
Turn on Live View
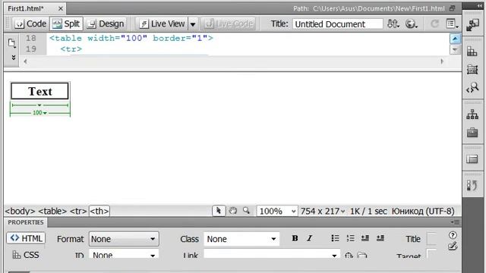coord(162,24)
